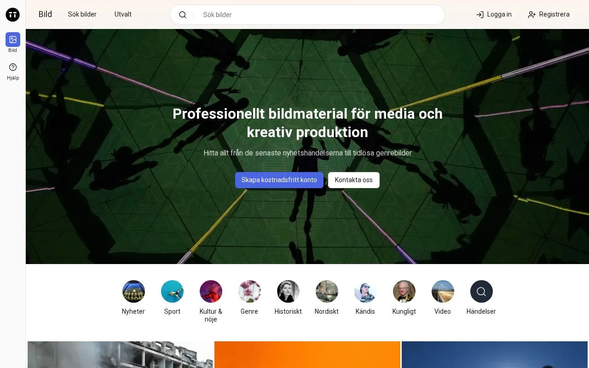Open the orange photo thumbnail
This screenshot has width=589, height=368.
tap(307, 355)
